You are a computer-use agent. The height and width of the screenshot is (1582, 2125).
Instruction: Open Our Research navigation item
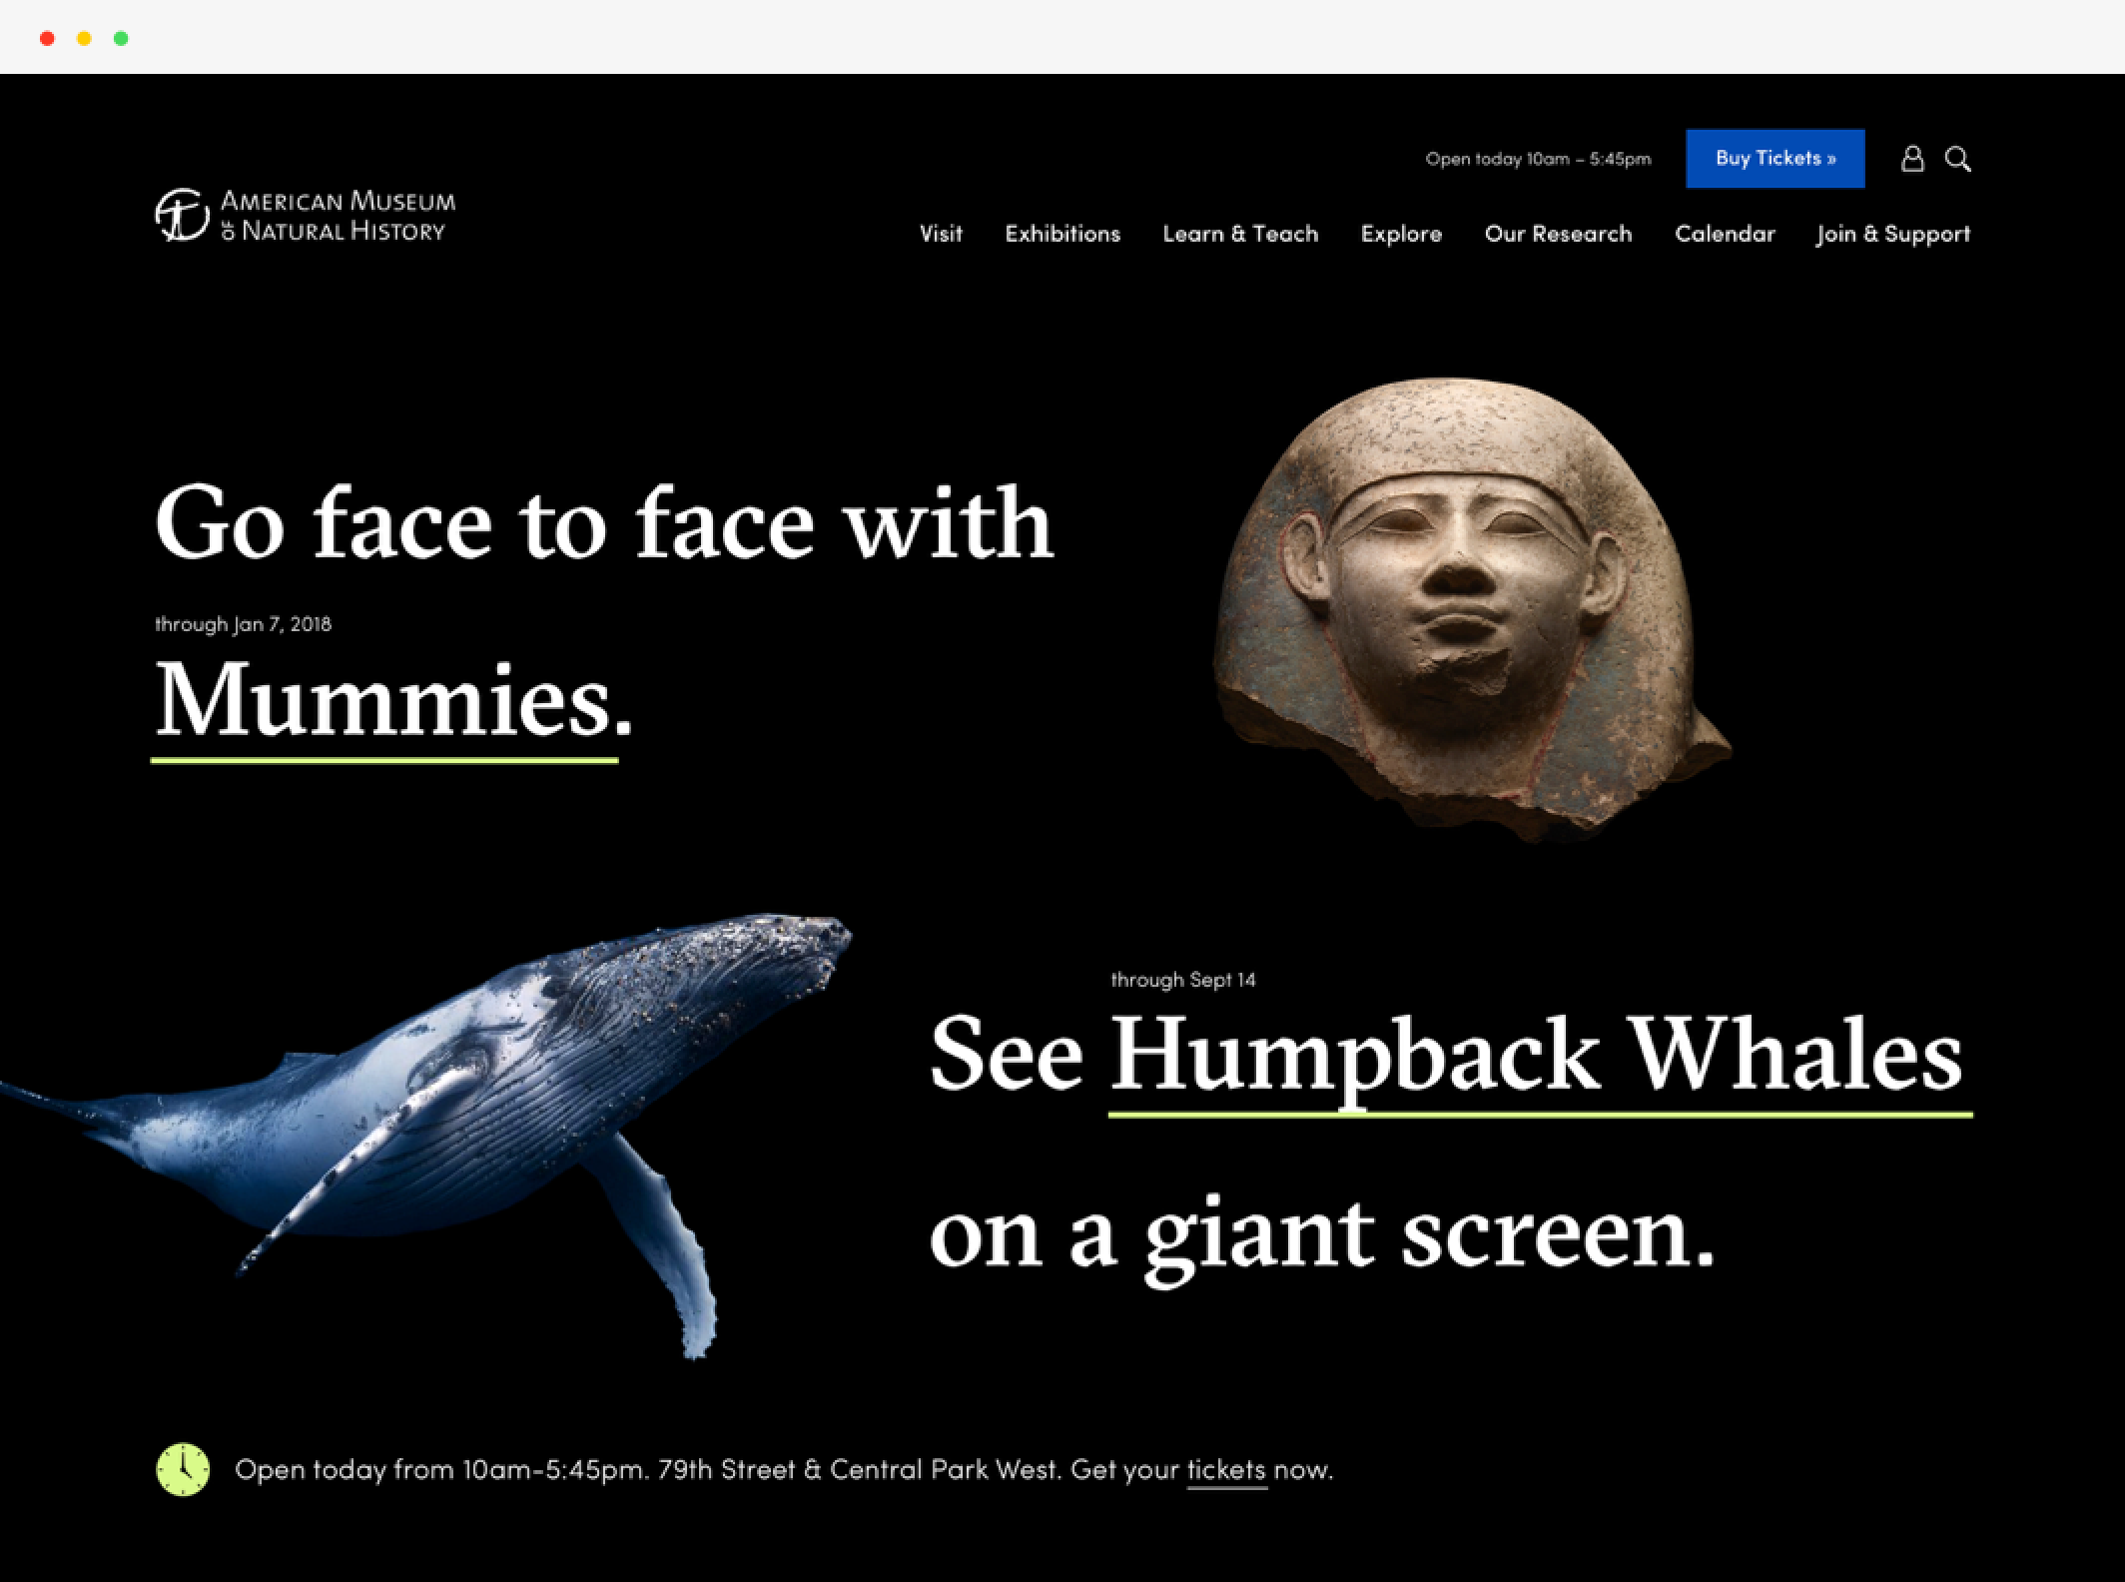pos(1558,234)
